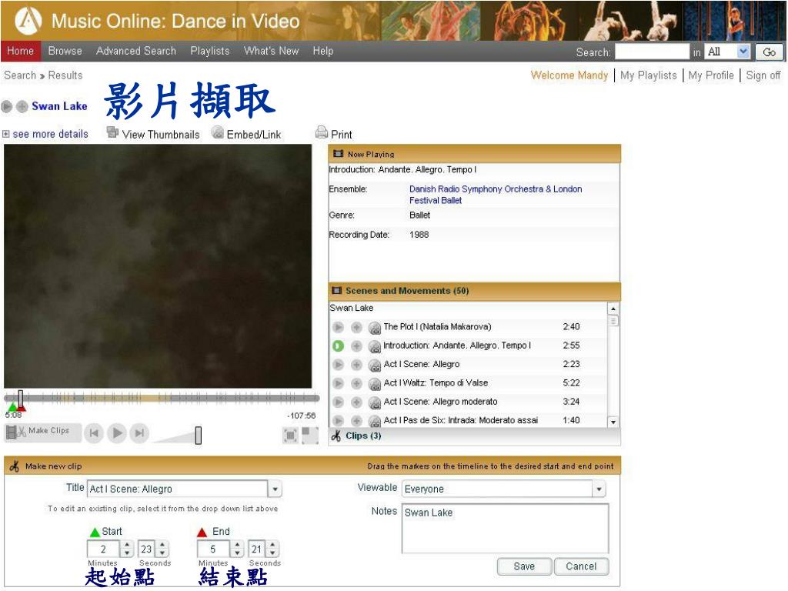This screenshot has height=591, width=788.
Task: Cancel making the new clip
Action: coord(581,566)
